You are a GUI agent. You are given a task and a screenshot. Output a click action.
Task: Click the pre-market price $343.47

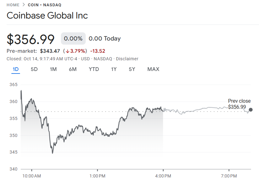pyautogui.click(x=50, y=51)
